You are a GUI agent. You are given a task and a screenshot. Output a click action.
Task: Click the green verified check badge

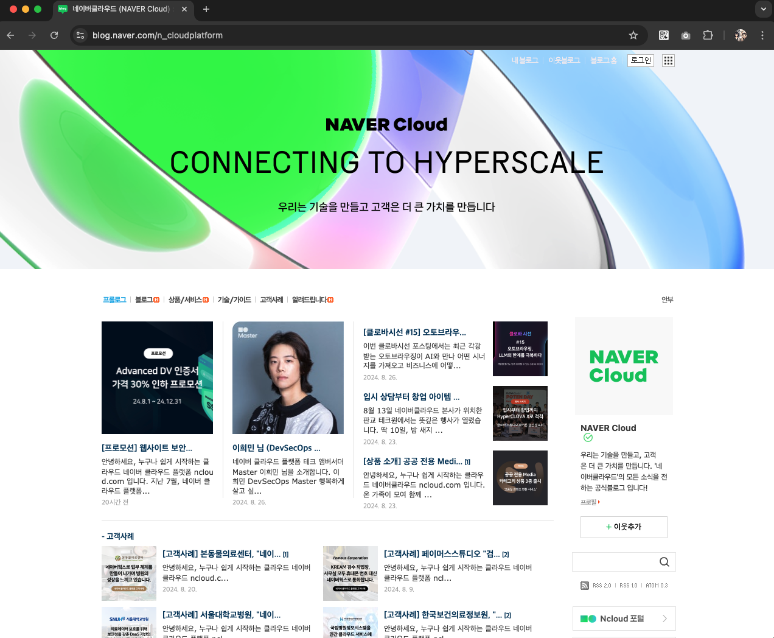point(588,438)
